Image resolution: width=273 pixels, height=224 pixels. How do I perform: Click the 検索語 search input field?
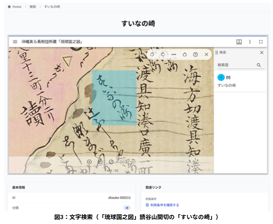pyautogui.click(x=236, y=65)
